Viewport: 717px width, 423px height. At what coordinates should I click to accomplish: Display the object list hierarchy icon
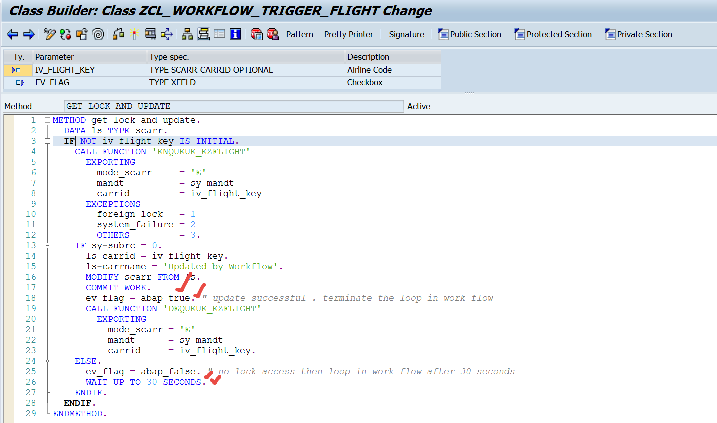tap(187, 34)
